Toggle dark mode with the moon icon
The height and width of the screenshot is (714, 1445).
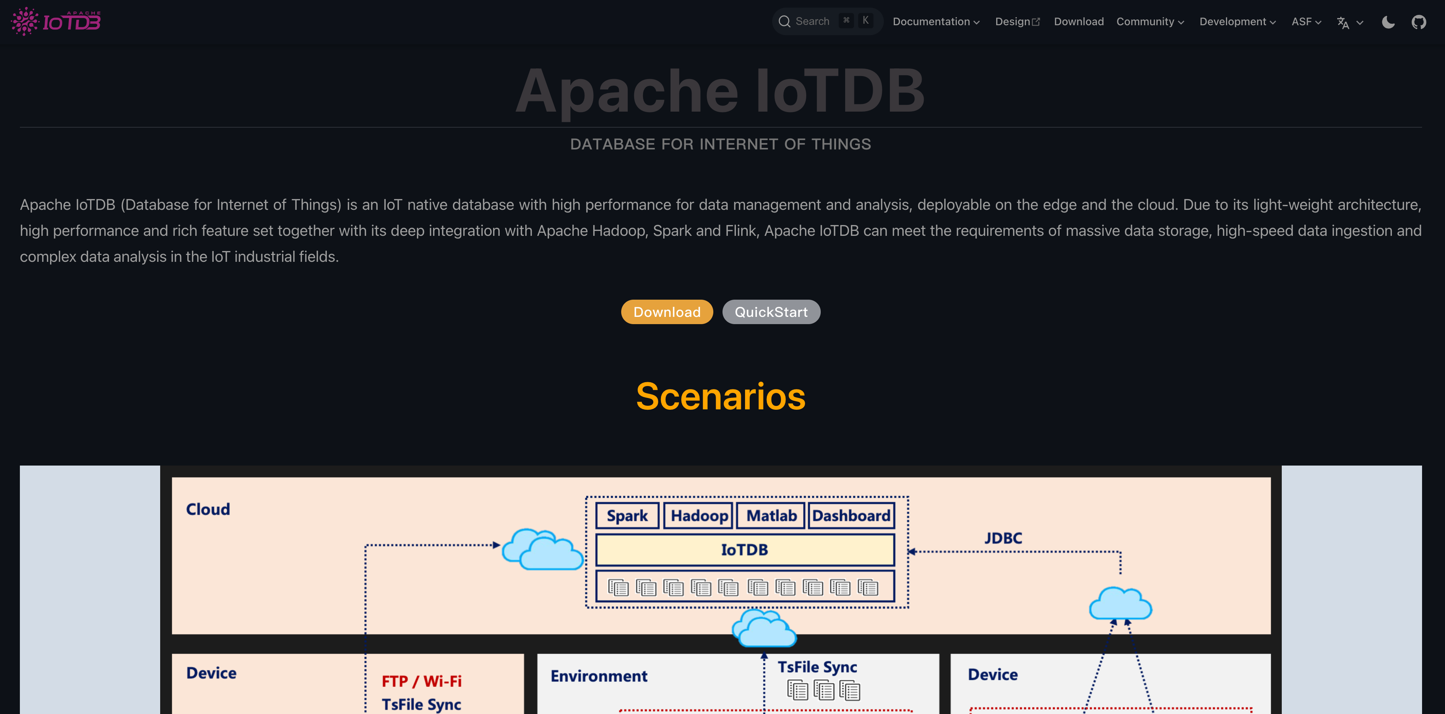(x=1388, y=22)
